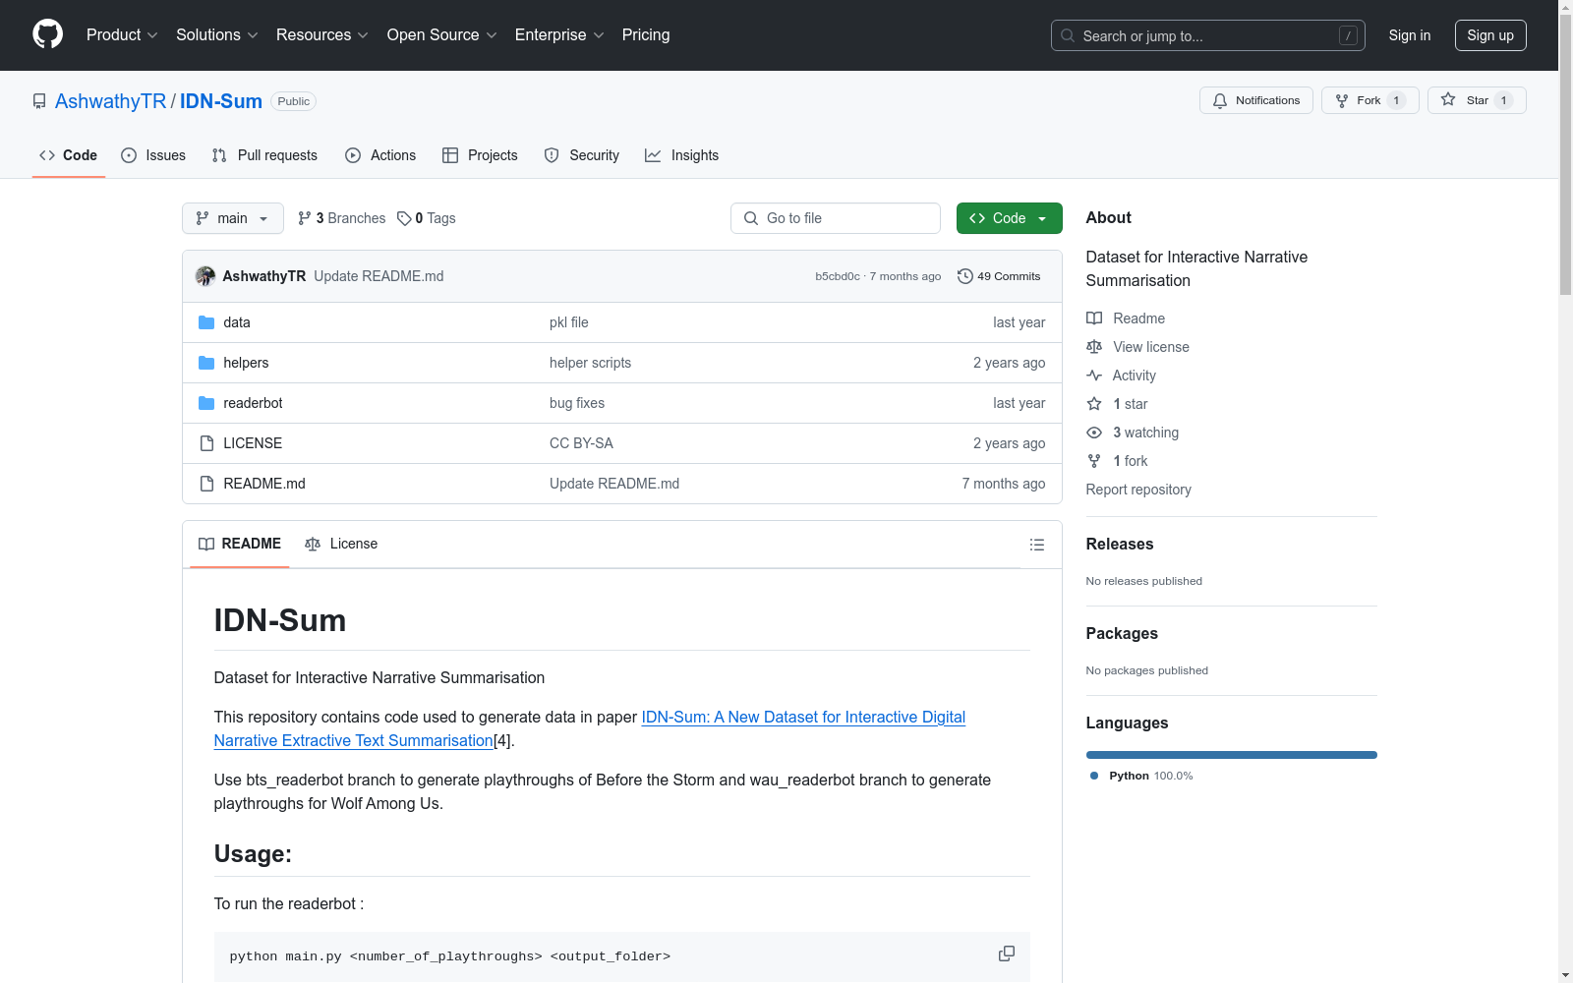Click the license scale icon in About
Screen dimensions: 1573x983
pyautogui.click(x=1094, y=347)
